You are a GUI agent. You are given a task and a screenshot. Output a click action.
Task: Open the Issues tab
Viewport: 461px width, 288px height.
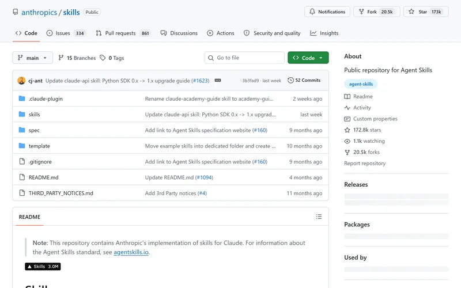pos(65,33)
